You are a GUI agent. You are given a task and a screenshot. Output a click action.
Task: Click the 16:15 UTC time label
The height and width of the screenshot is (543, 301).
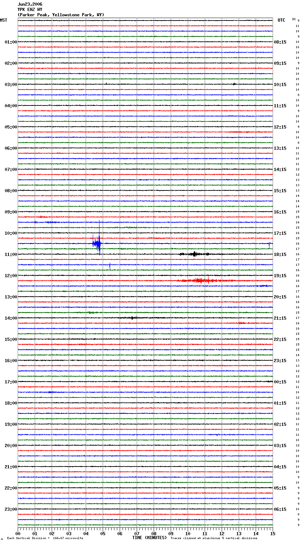tap(280, 212)
